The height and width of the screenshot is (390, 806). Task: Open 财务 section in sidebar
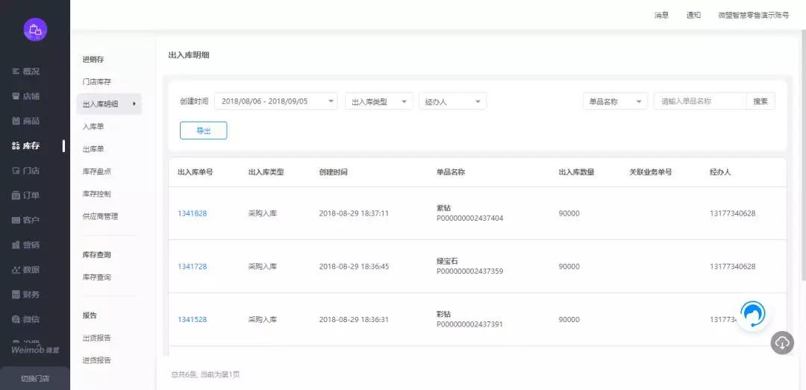(25, 295)
